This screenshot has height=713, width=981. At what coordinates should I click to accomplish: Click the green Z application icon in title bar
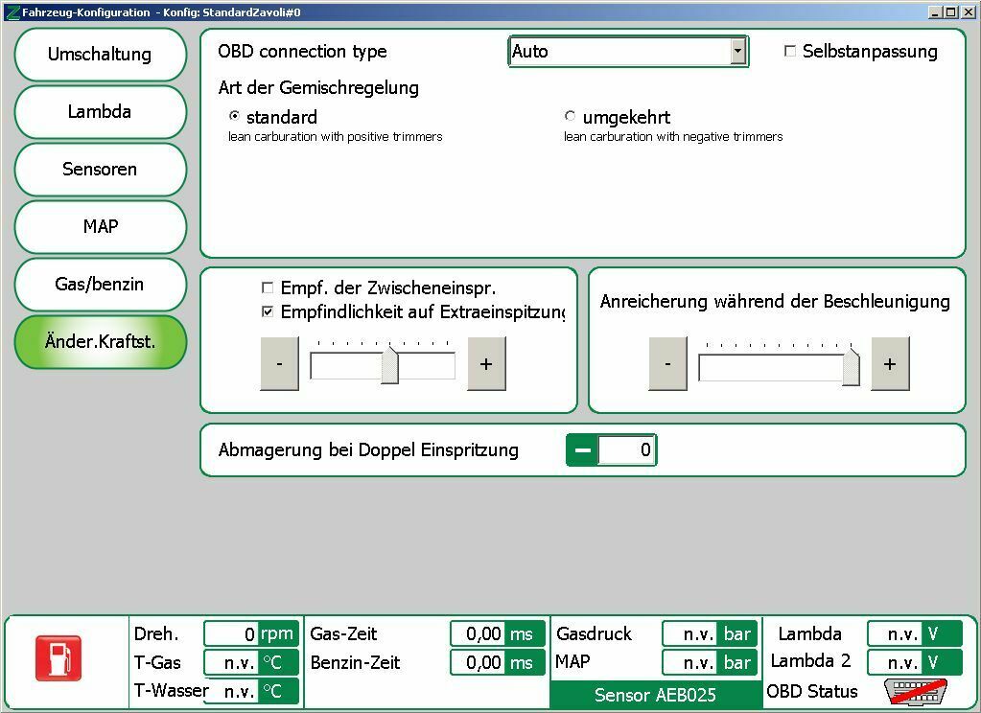[x=11, y=12]
